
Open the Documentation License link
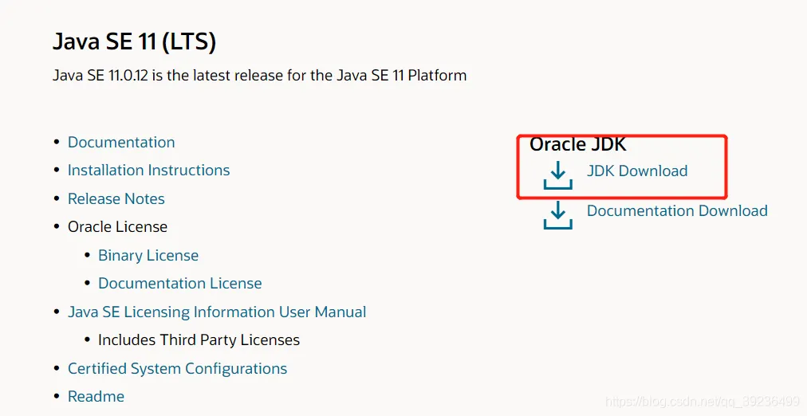pyautogui.click(x=180, y=284)
